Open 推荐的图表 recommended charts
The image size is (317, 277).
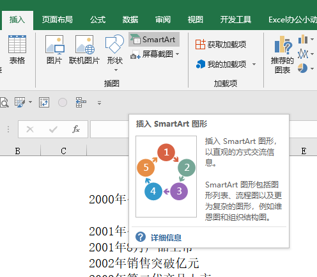pyautogui.click(x=282, y=54)
